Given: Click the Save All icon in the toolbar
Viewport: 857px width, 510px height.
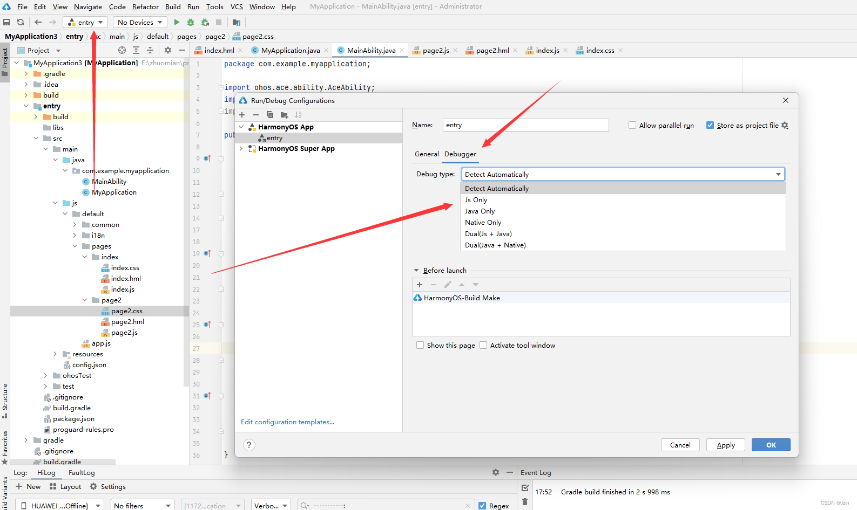Looking at the screenshot, I should 6,22.
